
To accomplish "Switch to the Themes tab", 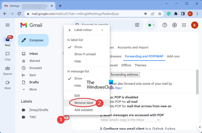I will point(140,65).
